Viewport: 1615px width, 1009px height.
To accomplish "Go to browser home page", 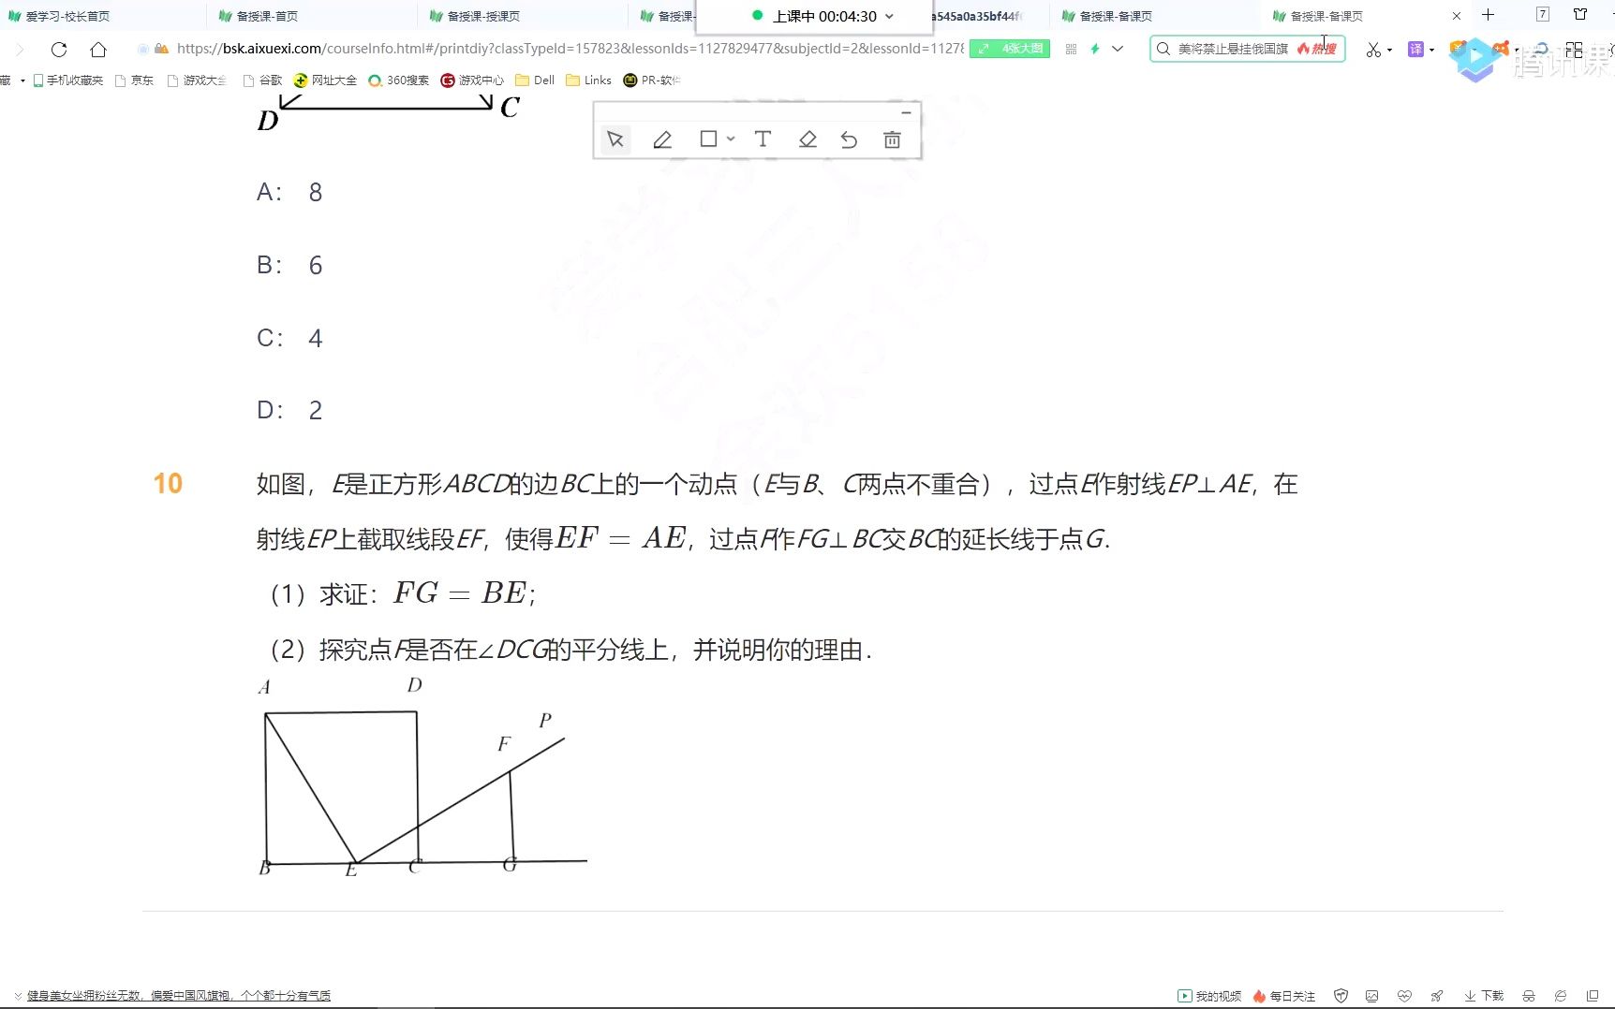I will [98, 50].
